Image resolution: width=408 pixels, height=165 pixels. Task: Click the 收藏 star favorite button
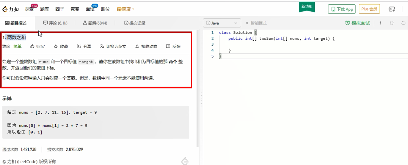click(61, 47)
